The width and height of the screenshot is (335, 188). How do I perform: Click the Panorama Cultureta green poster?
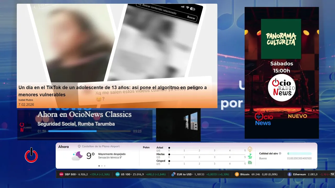tap(281, 39)
